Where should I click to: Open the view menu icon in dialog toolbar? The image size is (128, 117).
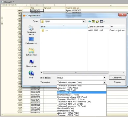point(102,22)
